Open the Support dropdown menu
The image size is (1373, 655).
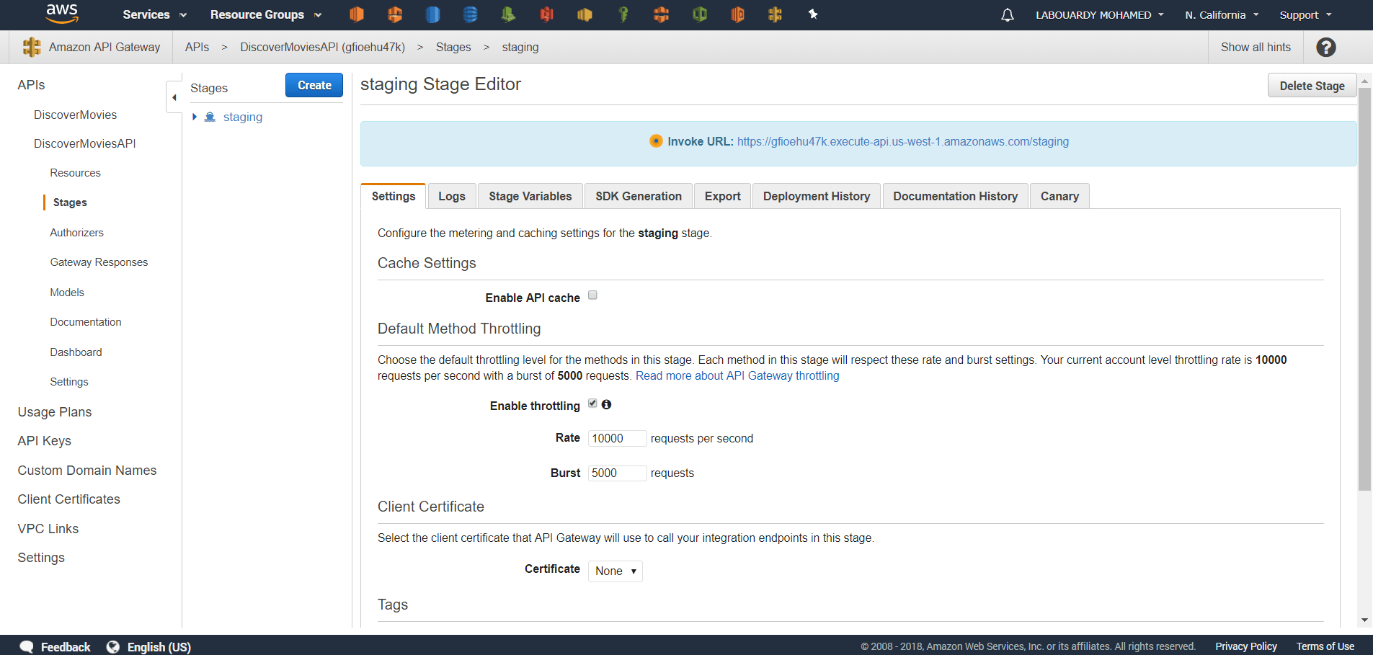pos(1305,14)
